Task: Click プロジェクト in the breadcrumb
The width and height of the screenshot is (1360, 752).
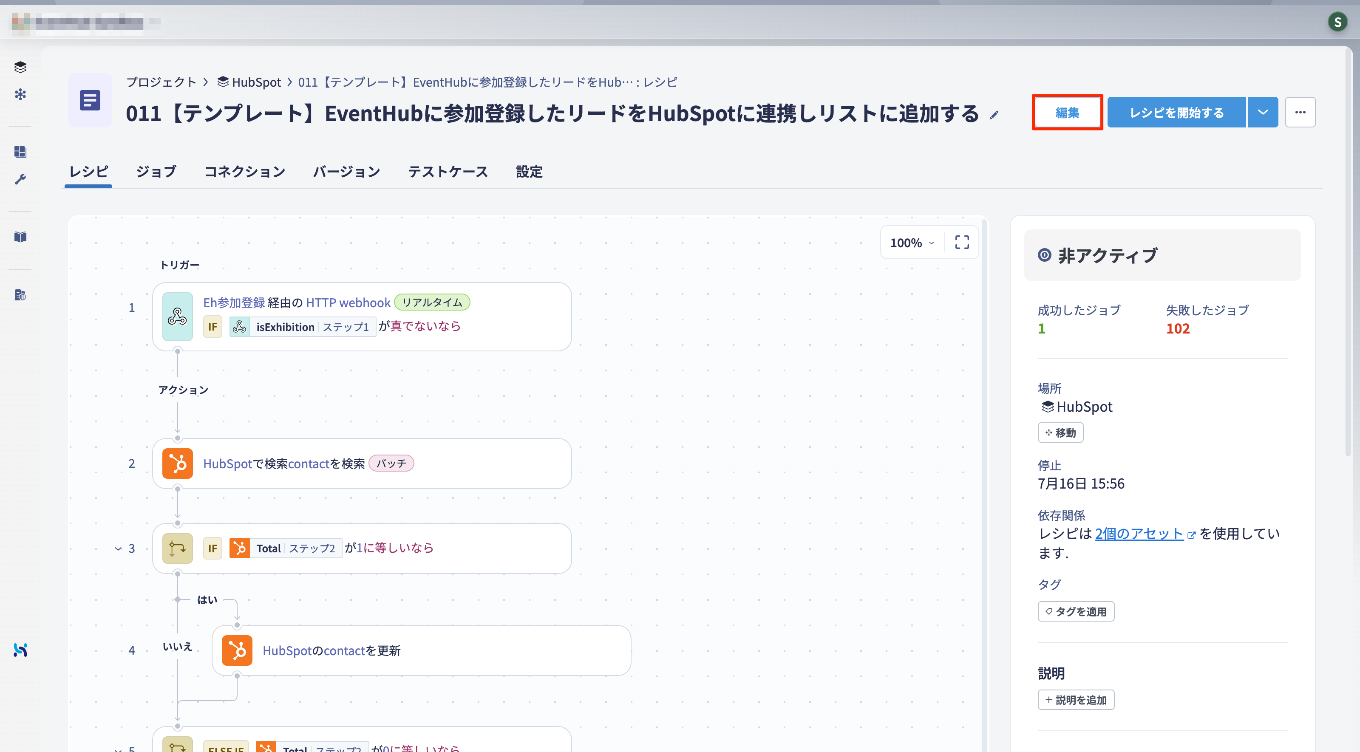Action: [161, 82]
